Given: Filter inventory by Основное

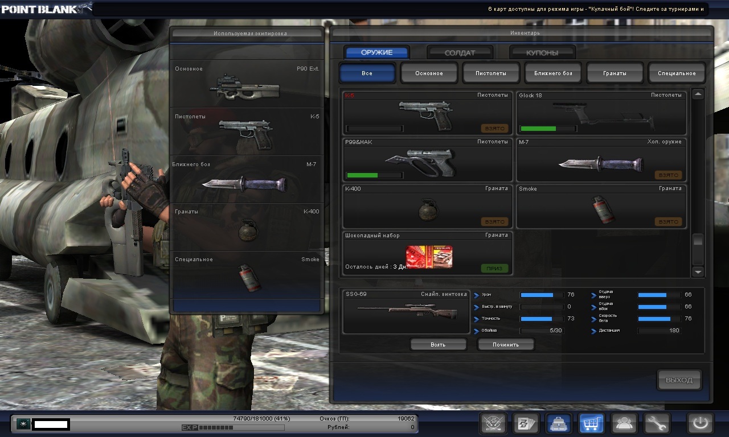Looking at the screenshot, I should (x=429, y=73).
